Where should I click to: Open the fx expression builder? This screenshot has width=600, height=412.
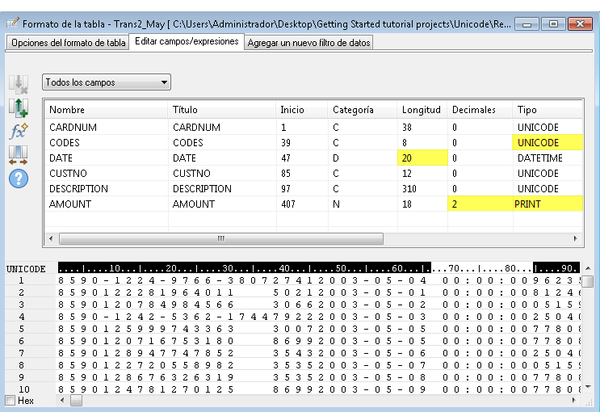pos(18,130)
